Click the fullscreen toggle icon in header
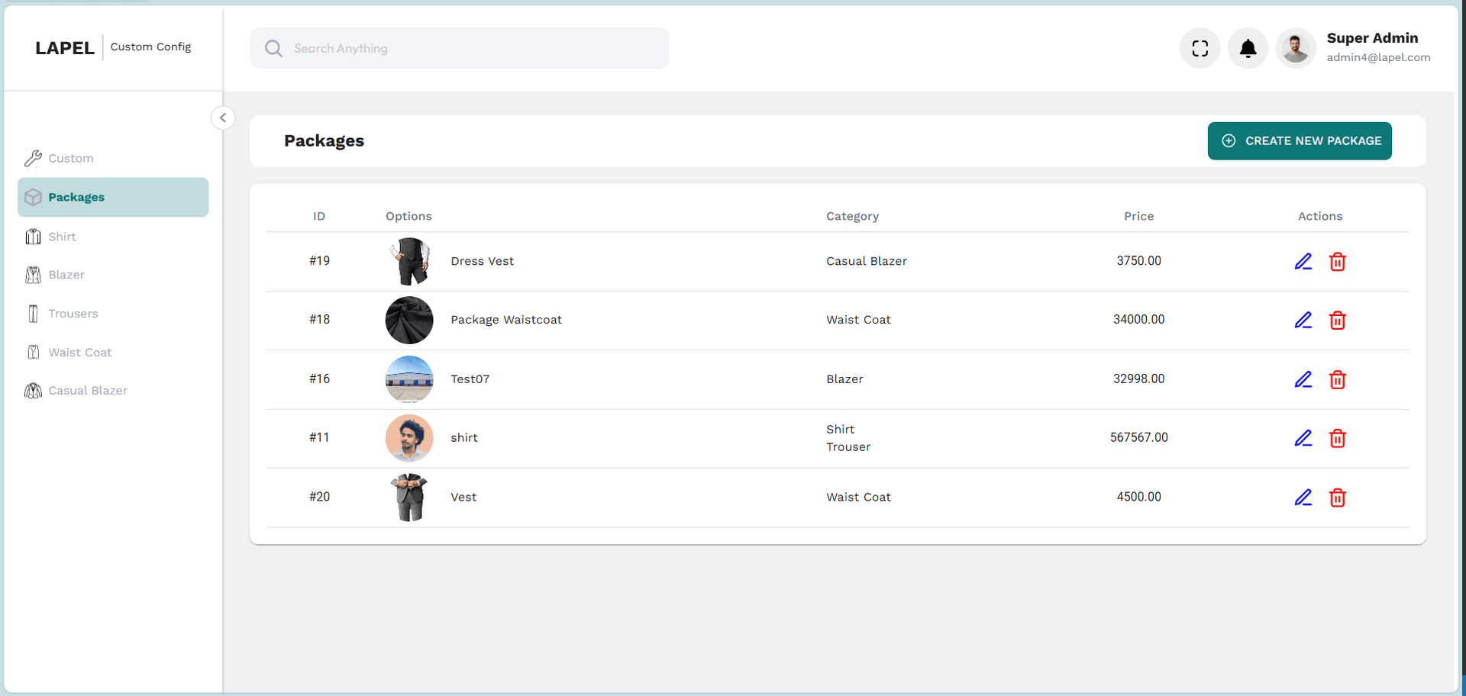This screenshot has width=1466, height=696. (x=1200, y=48)
